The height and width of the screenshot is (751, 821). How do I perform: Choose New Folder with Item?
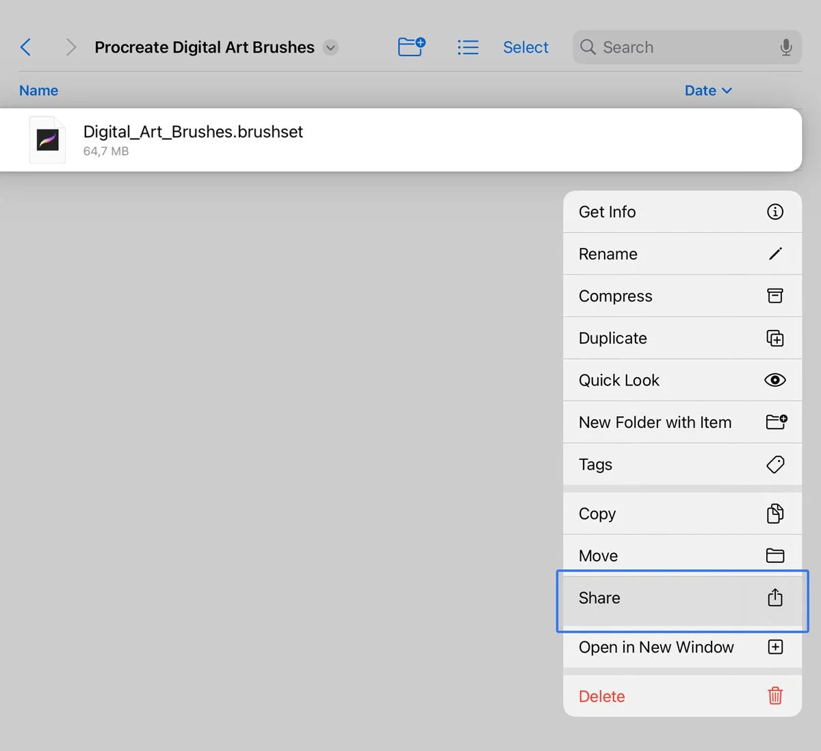682,422
